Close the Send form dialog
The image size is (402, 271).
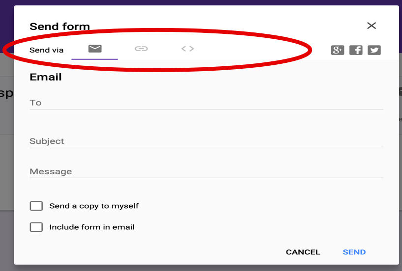coord(372,26)
